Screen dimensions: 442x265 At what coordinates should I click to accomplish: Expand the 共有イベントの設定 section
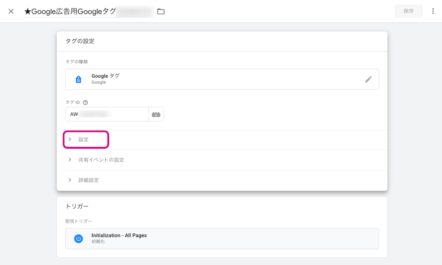coord(101,160)
